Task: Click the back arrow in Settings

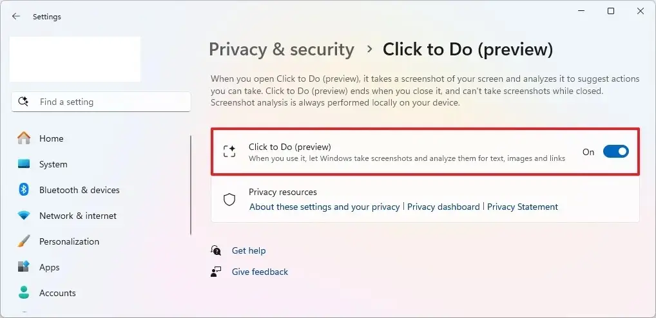Action: 16,17
